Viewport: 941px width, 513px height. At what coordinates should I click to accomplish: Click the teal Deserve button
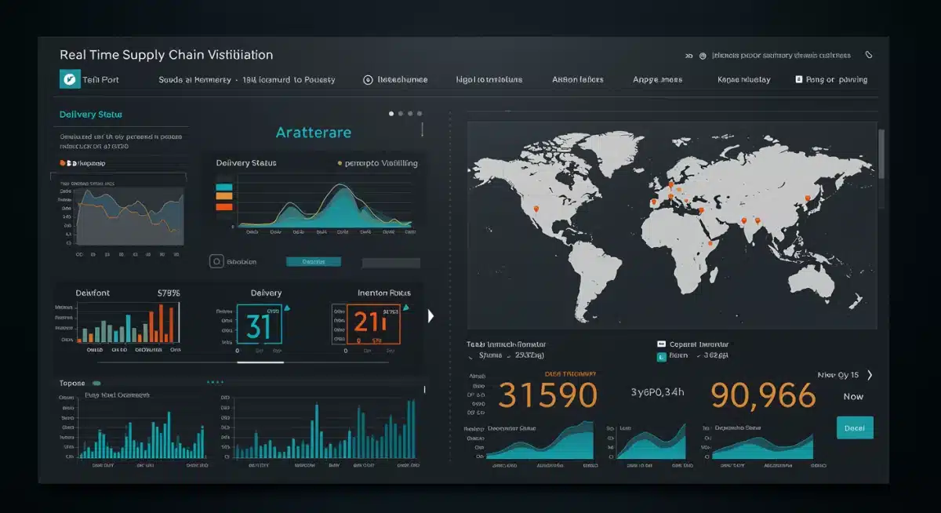(313, 260)
